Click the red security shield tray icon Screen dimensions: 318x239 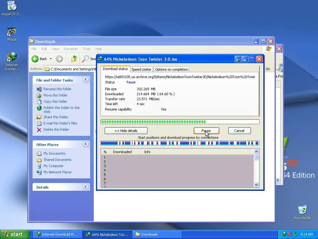289,234
